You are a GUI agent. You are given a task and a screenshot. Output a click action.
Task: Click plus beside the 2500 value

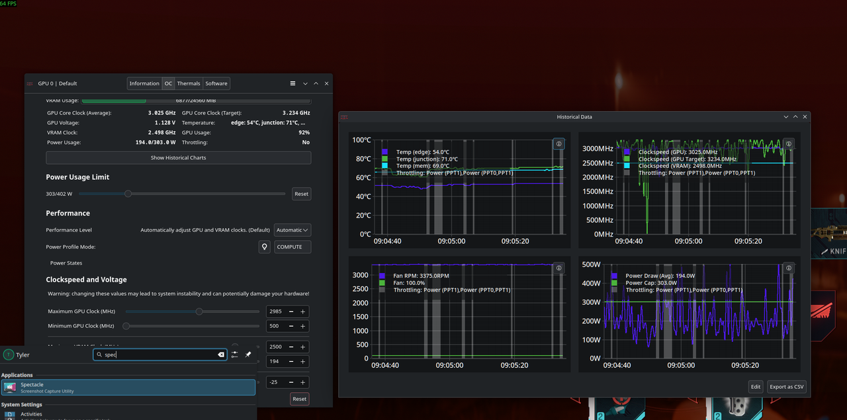[303, 347]
